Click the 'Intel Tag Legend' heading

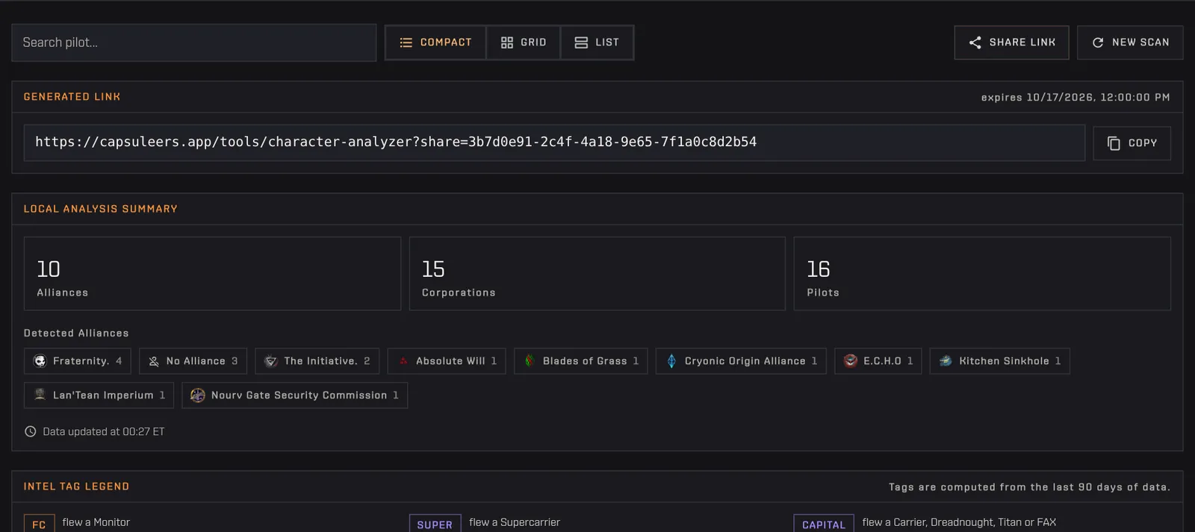click(x=76, y=486)
